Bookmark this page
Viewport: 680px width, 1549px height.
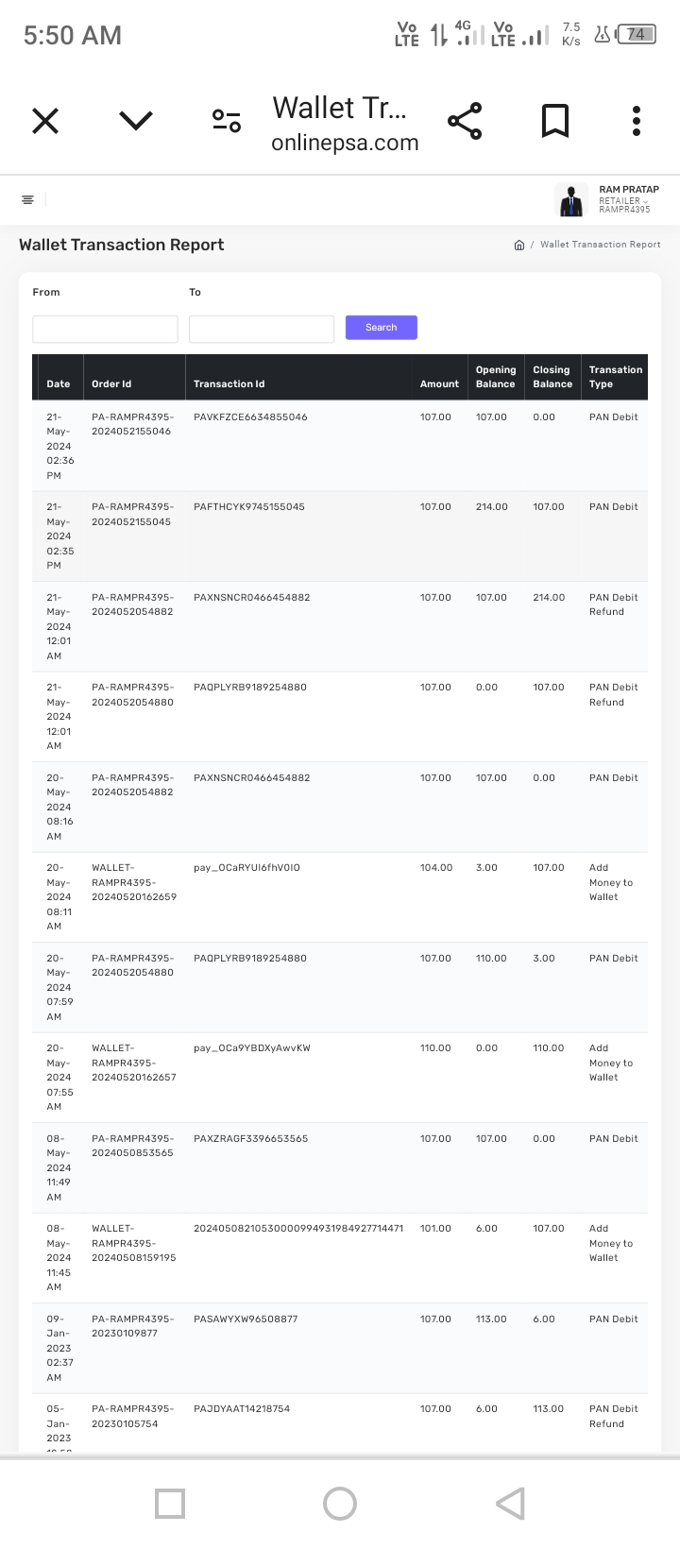554,121
